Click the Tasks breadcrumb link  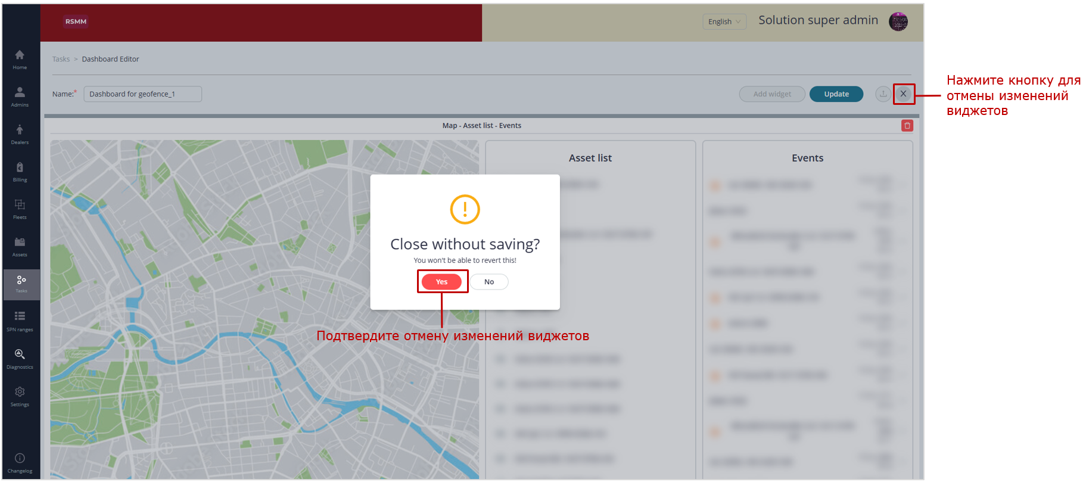pyautogui.click(x=61, y=60)
